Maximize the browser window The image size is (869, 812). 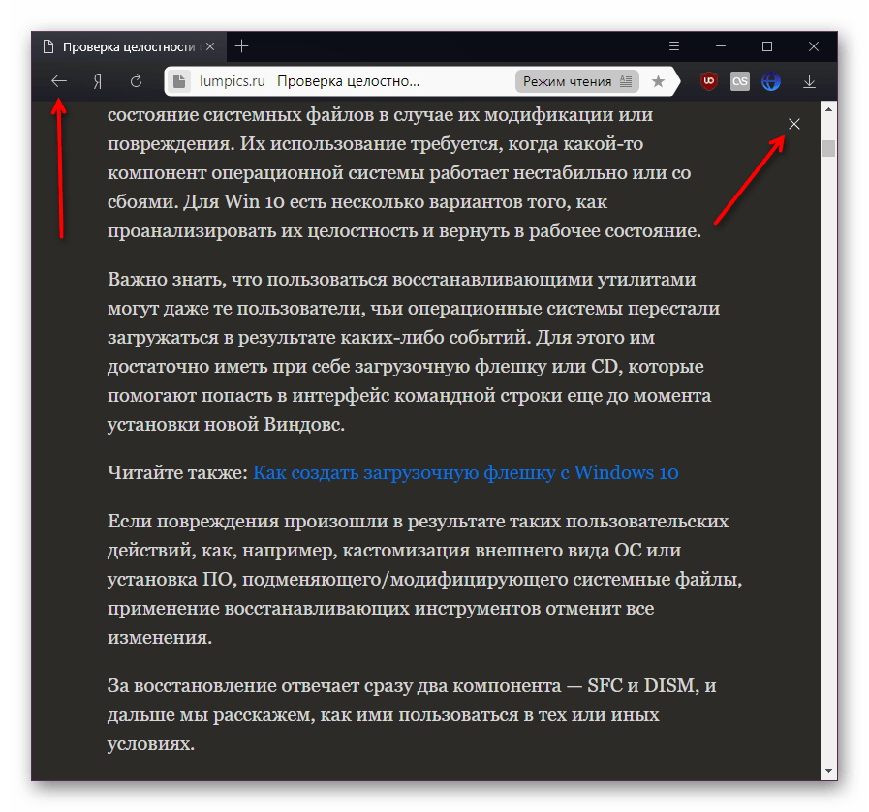click(767, 46)
